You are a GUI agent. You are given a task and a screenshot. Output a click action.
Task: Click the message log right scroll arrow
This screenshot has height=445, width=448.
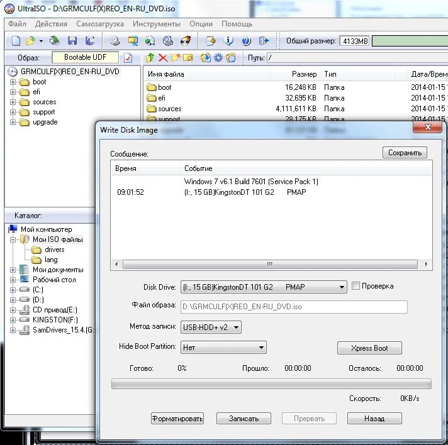[426, 264]
